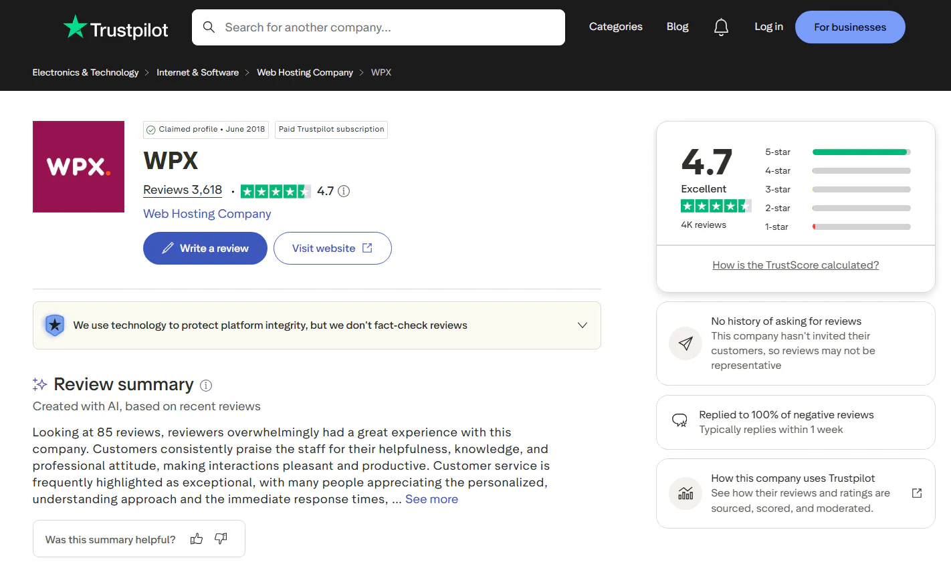Viewport: 951px width, 576px height.
Task: Click How is the TrustScore calculated link
Action: (x=796, y=265)
